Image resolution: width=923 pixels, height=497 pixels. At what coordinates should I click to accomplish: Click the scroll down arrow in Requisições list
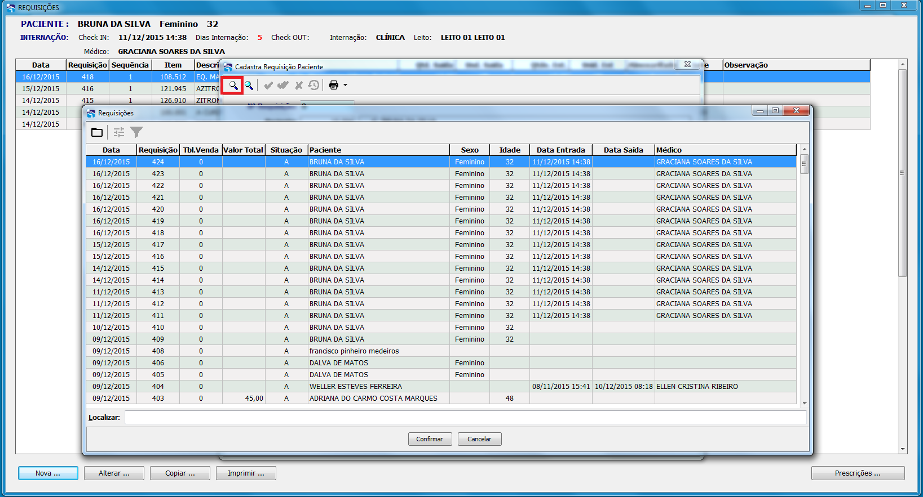(804, 403)
